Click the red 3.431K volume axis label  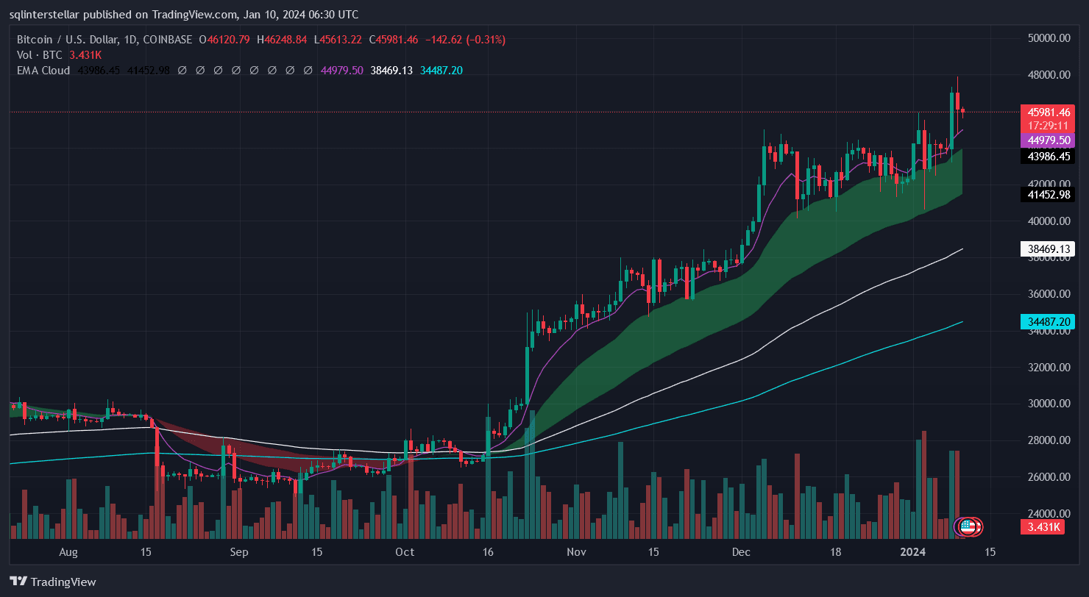pos(1044,526)
